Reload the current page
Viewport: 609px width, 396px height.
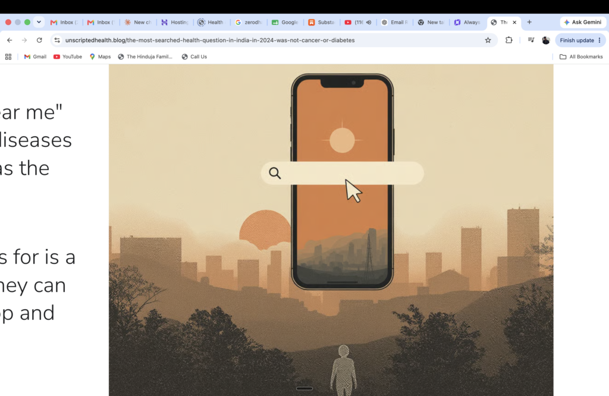pos(39,40)
